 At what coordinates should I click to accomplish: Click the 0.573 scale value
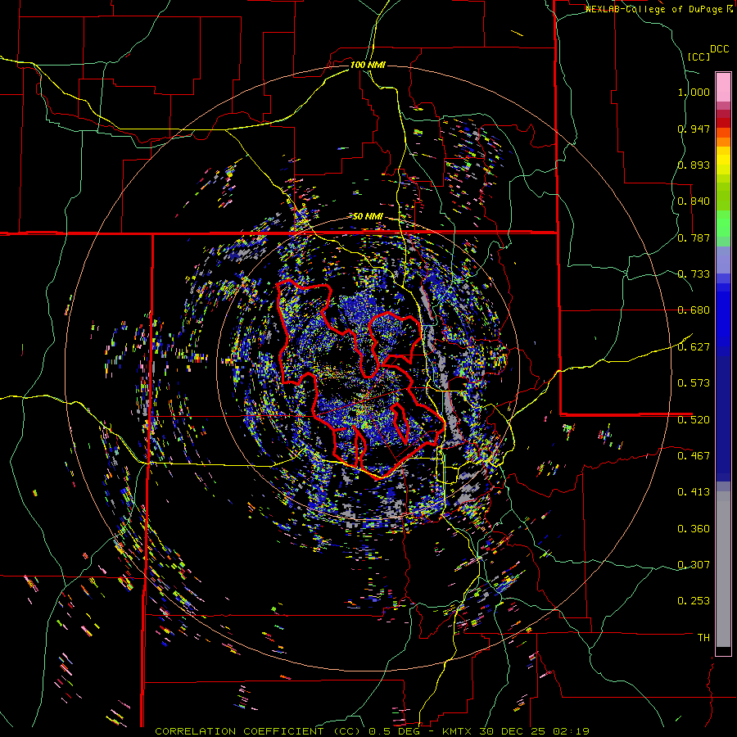694,383
